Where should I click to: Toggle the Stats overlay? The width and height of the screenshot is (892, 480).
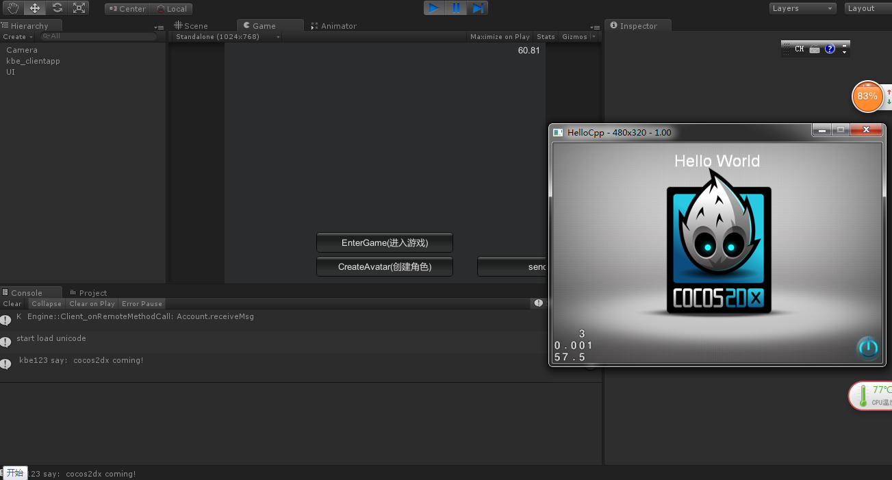tap(546, 36)
